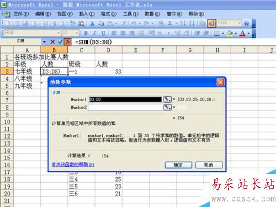
Task: Click the fx Insert Function button
Action: pos(68,42)
